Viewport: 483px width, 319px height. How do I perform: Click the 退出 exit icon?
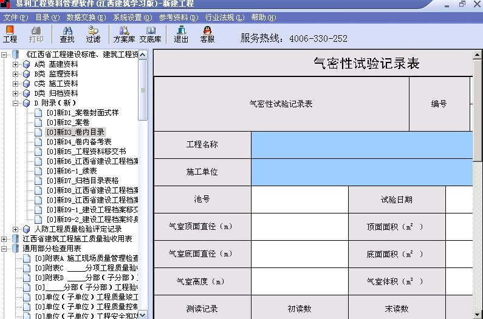[181, 34]
